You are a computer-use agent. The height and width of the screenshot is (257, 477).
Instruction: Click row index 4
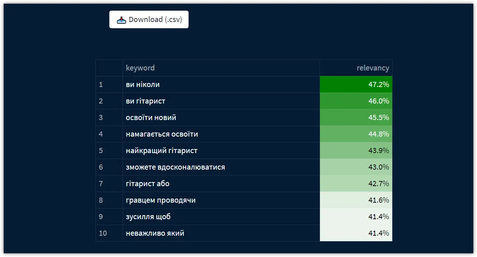pos(109,134)
